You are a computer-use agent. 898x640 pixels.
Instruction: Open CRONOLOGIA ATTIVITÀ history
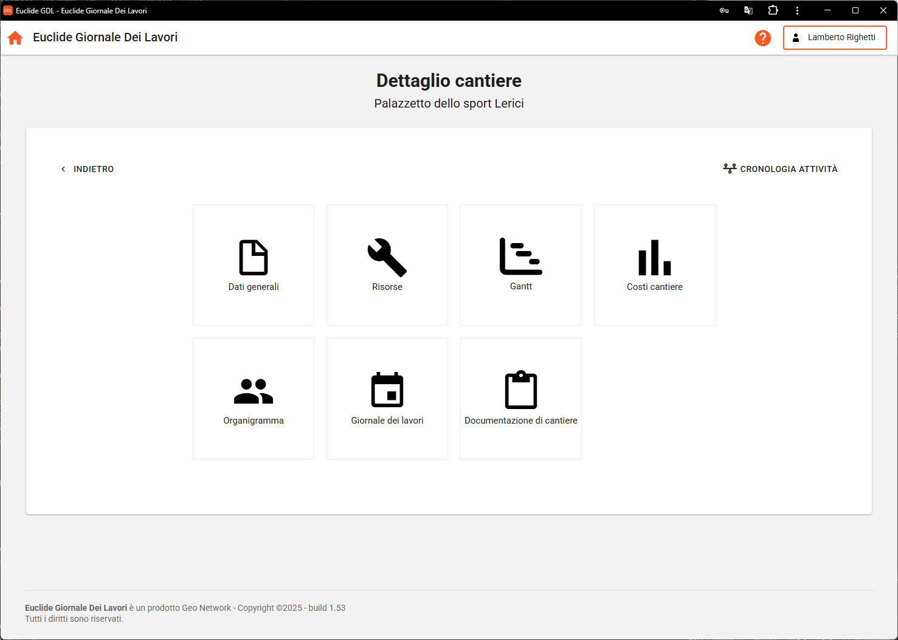coord(781,169)
